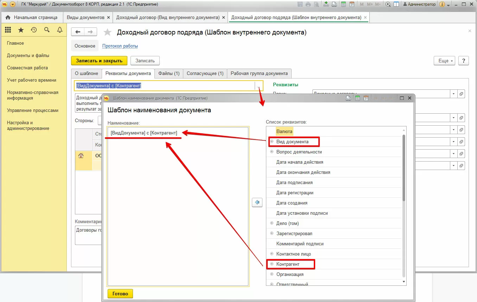Switch to the Файлы (1) tab
Image resolution: width=477 pixels, height=302 pixels.
[169, 73]
